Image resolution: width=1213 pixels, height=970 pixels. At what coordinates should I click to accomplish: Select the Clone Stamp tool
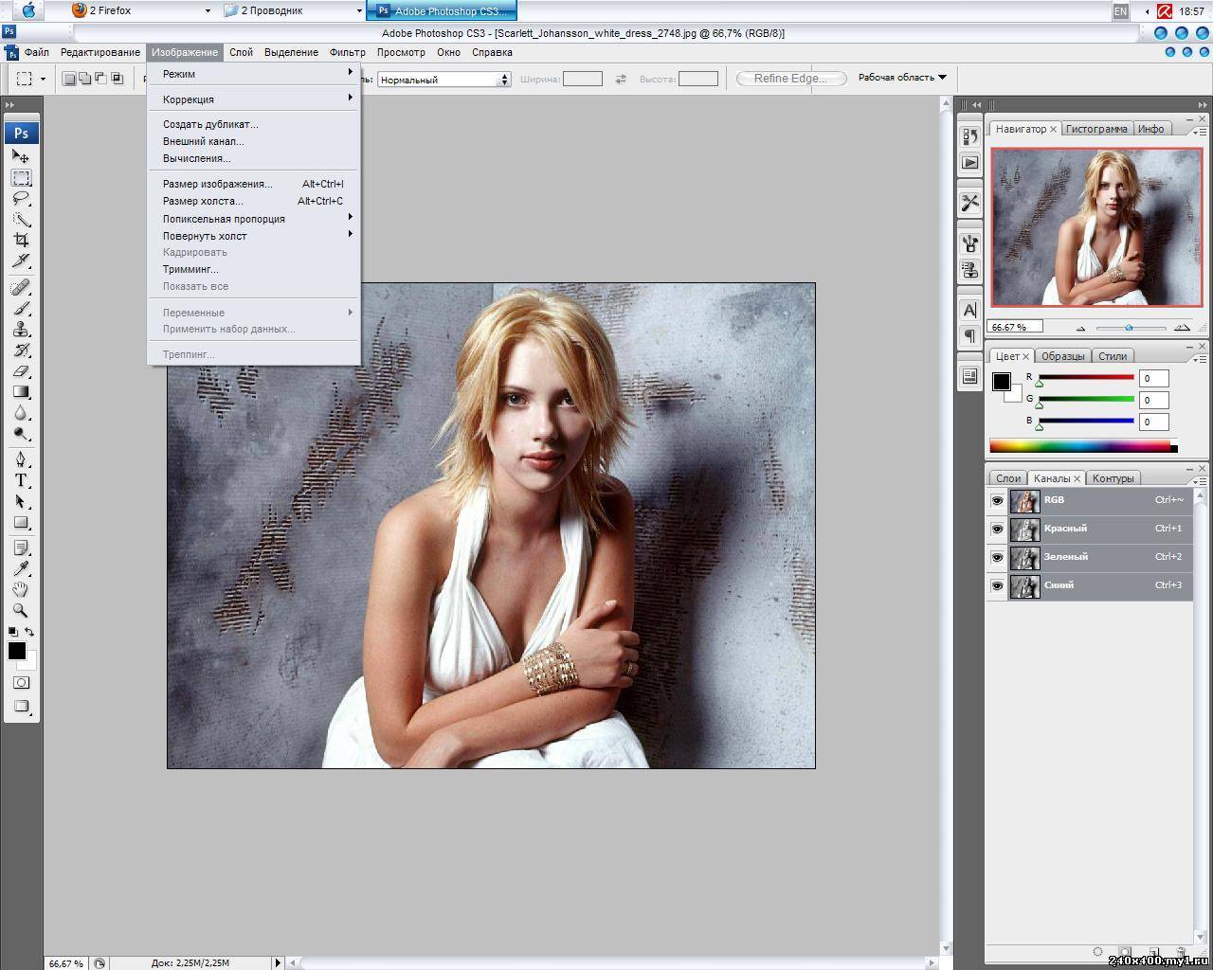[x=21, y=329]
